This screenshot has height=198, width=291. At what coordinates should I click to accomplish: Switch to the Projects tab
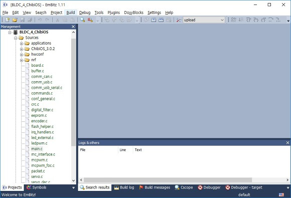point(12,187)
